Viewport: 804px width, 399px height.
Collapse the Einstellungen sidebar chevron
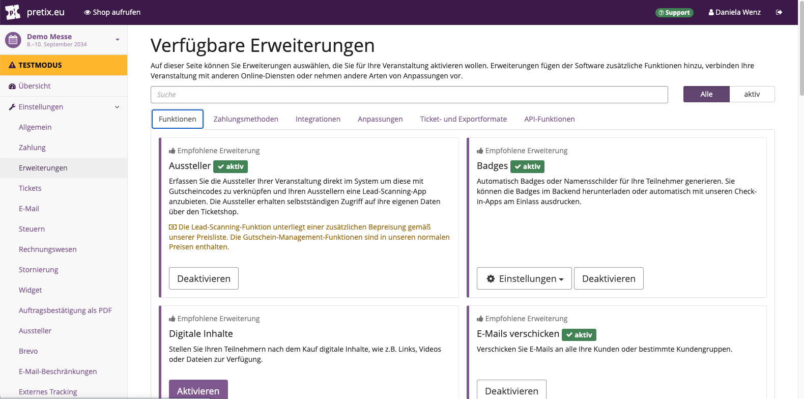tap(117, 107)
